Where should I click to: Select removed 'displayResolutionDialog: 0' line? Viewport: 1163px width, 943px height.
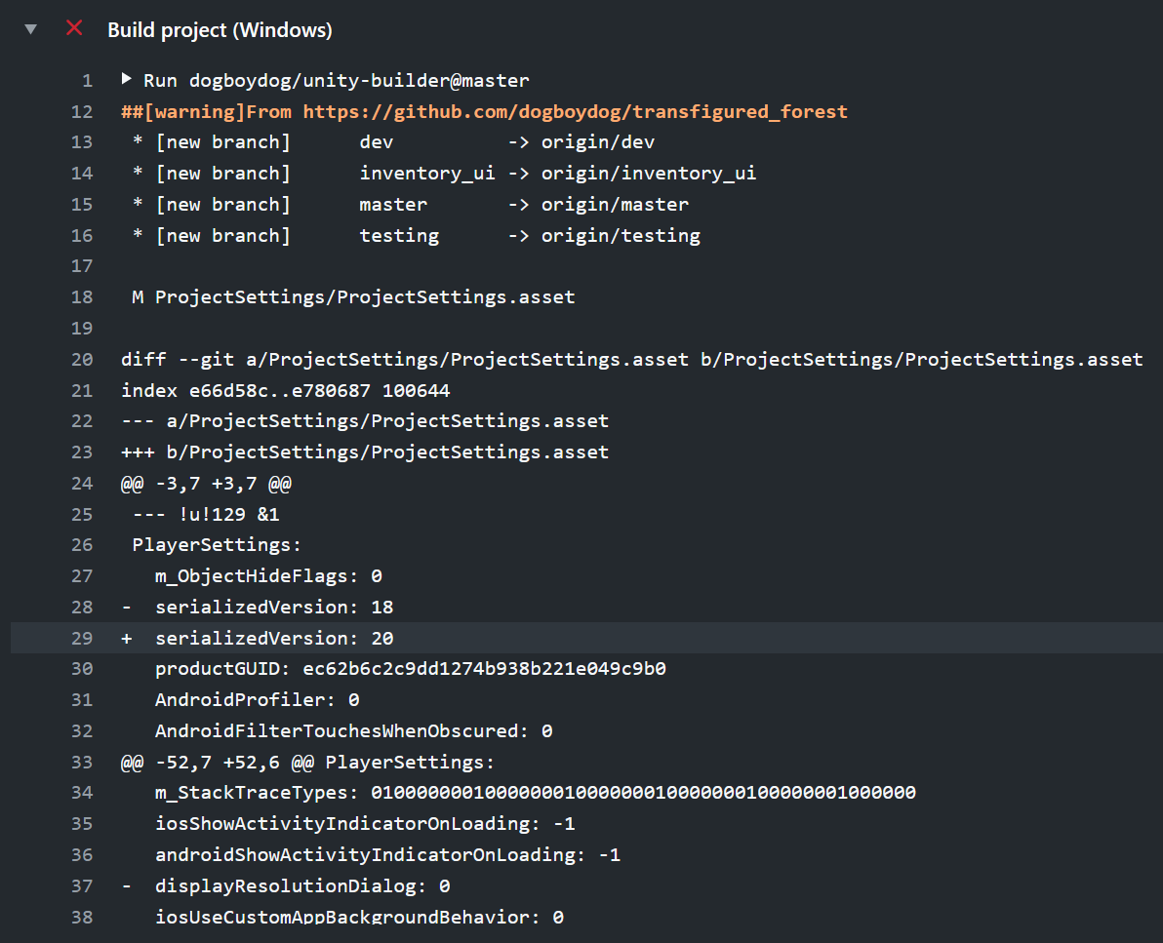286,885
